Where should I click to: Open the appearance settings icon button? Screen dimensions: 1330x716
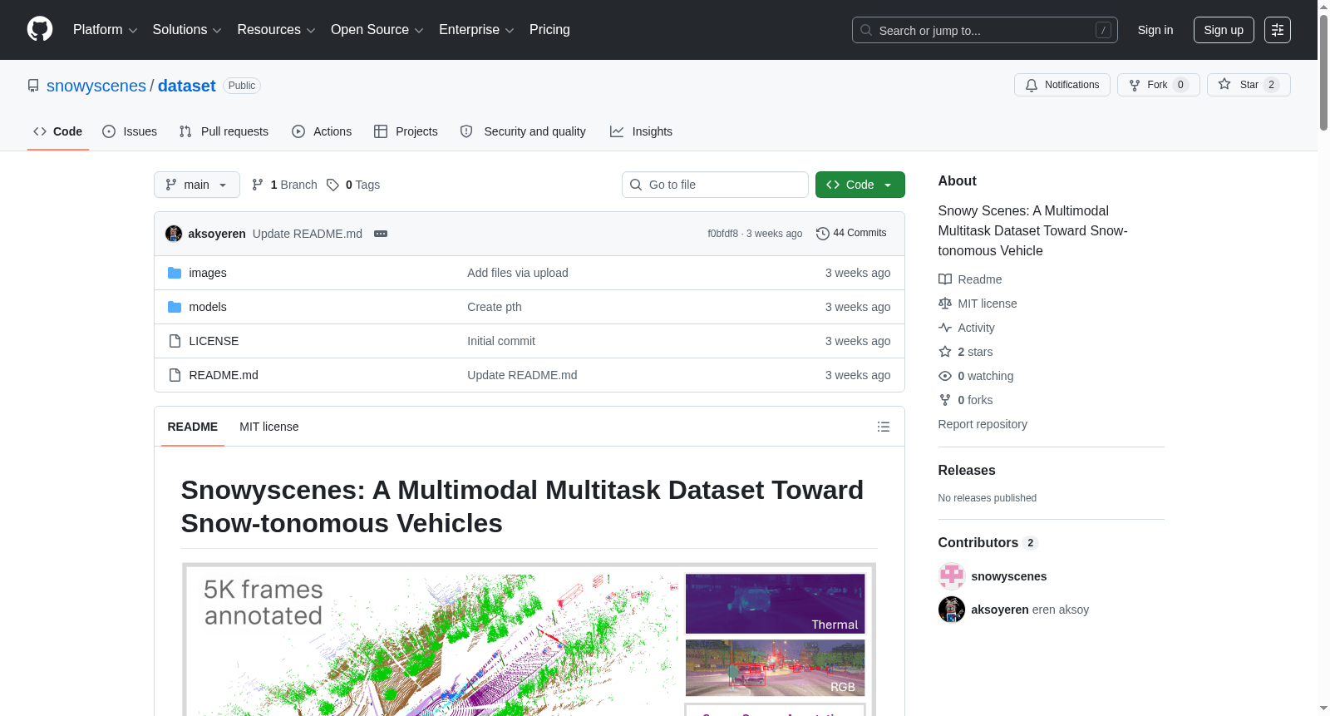pos(1278,30)
